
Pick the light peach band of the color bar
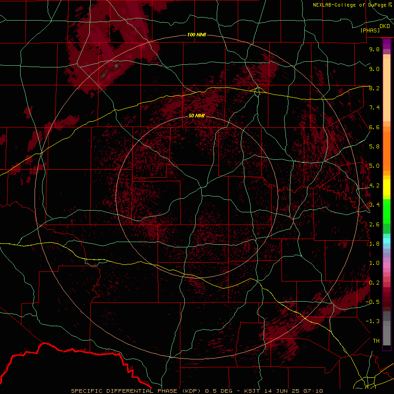click(387, 91)
